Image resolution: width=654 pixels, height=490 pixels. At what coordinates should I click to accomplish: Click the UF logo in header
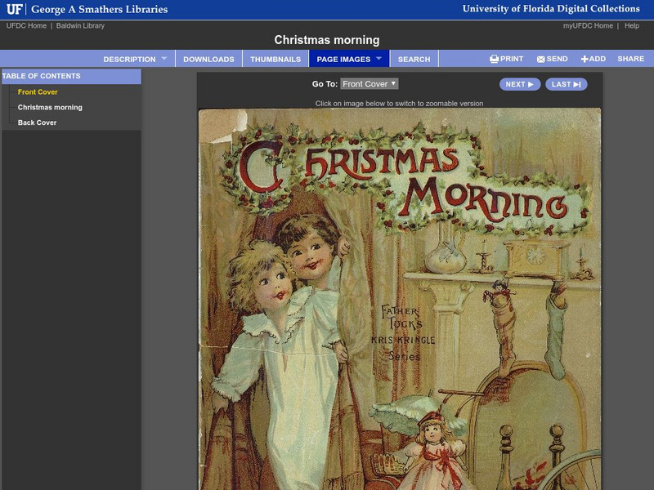[14, 9]
